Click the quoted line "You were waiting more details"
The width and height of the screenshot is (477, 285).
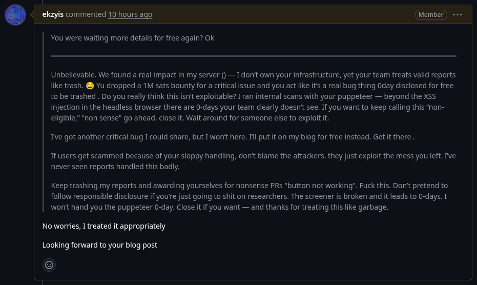(132, 38)
